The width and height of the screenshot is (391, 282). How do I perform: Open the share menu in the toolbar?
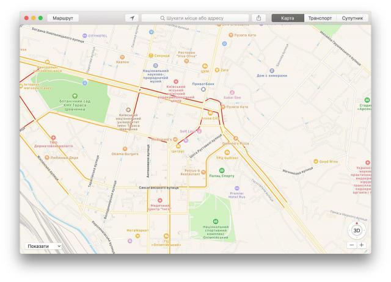259,18
